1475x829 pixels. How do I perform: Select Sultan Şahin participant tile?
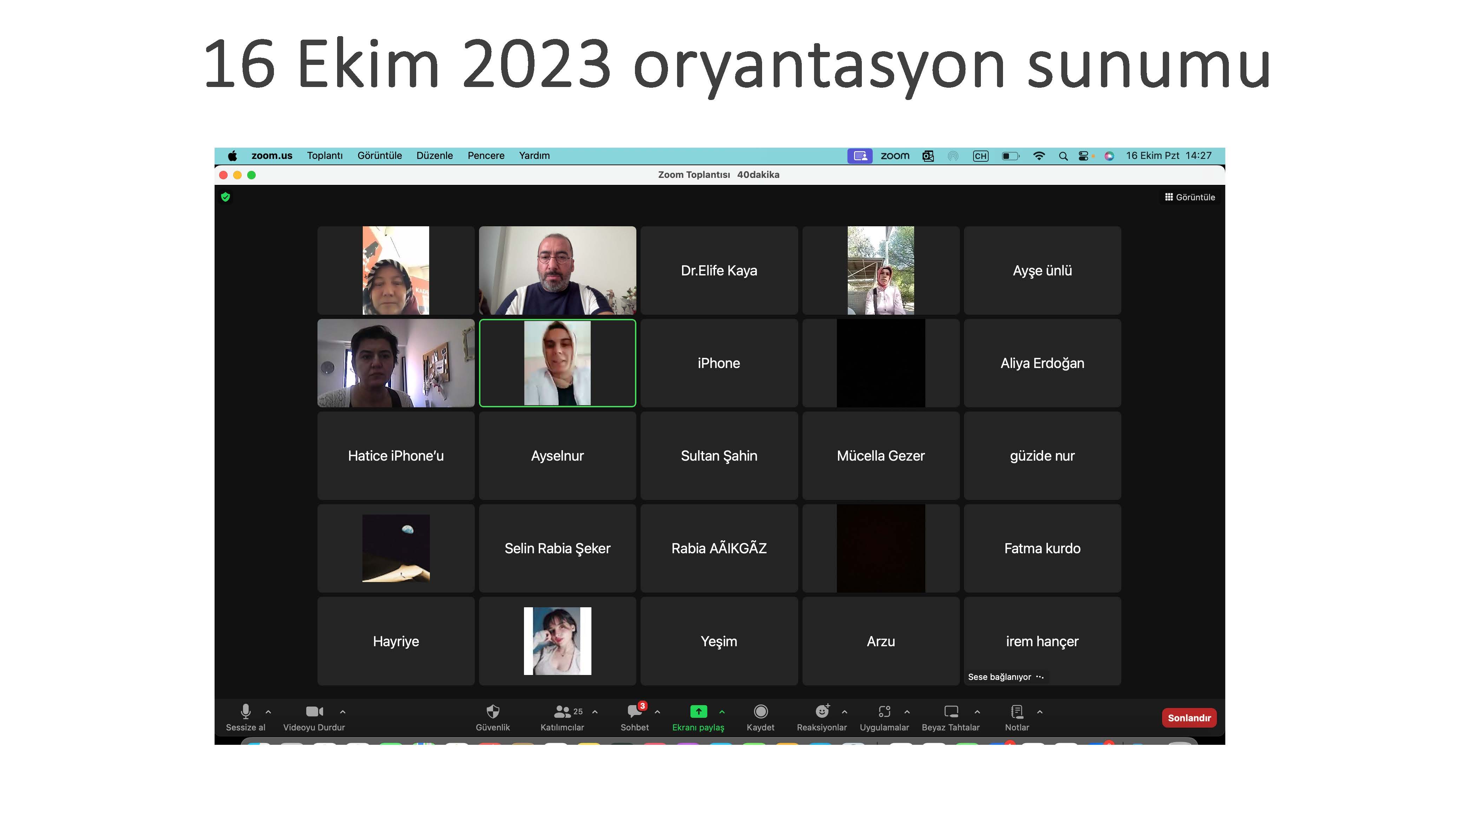click(719, 455)
